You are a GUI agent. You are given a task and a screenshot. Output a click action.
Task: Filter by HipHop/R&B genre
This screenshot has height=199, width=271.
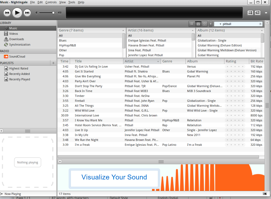click(x=90, y=45)
